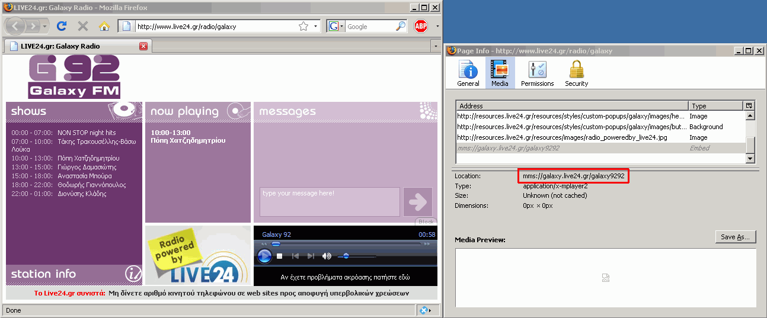Click the URL address field
This screenshot has height=318, width=767.
[216, 26]
